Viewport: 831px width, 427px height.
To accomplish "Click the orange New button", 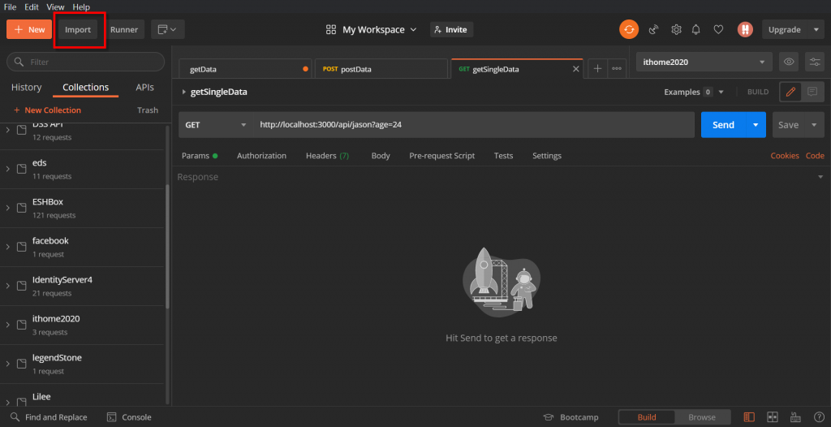I will click(29, 30).
